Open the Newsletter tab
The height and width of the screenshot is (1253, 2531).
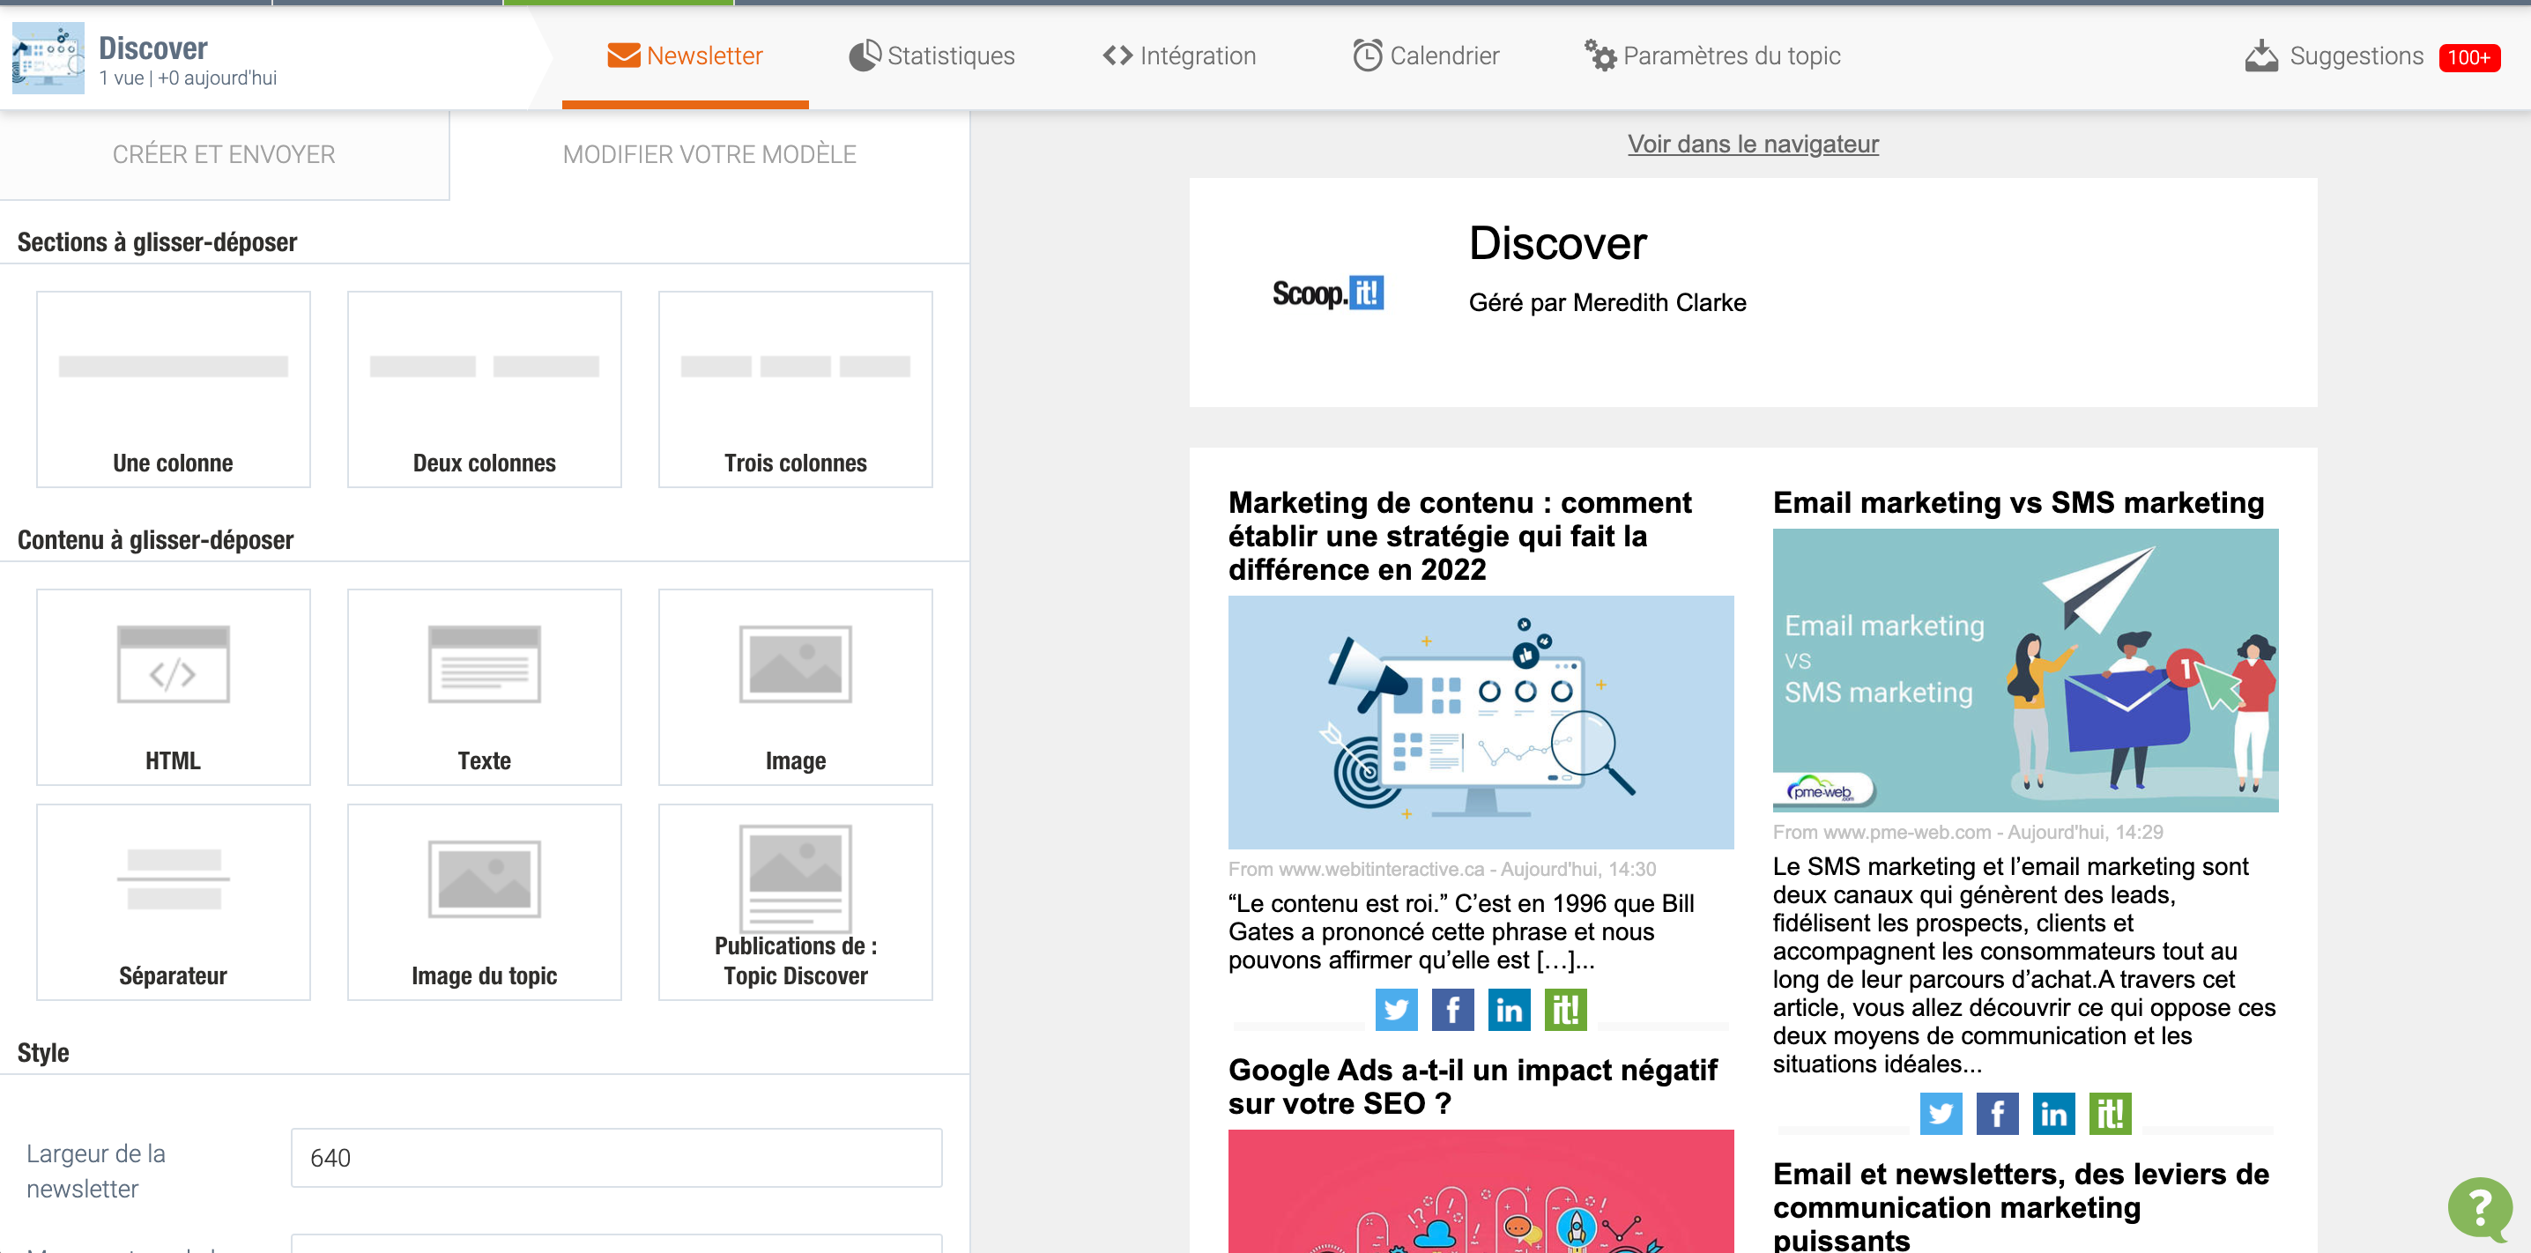point(685,56)
